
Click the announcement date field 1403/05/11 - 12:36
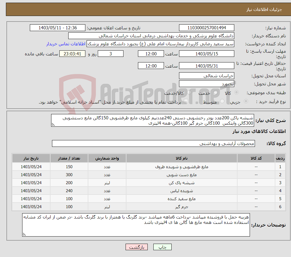pos(58,28)
